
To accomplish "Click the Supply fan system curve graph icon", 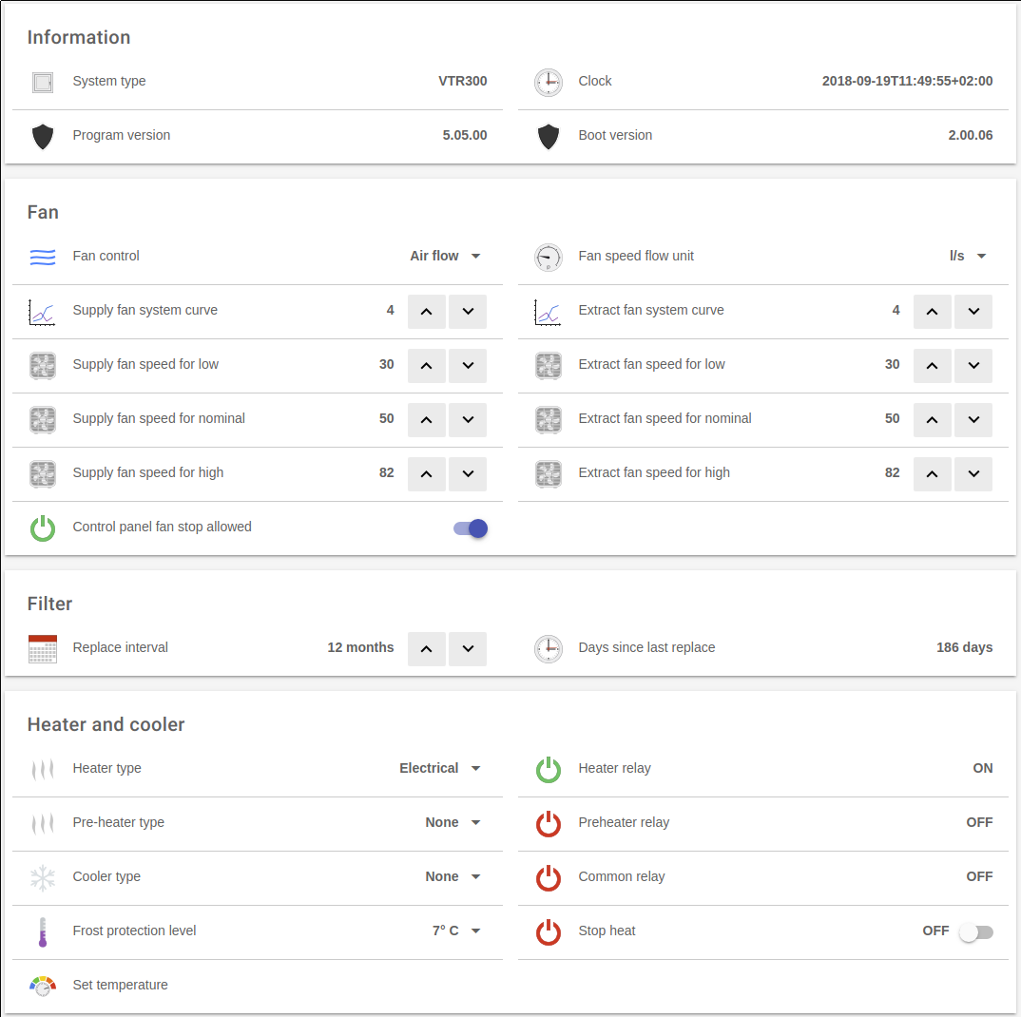I will [43, 311].
